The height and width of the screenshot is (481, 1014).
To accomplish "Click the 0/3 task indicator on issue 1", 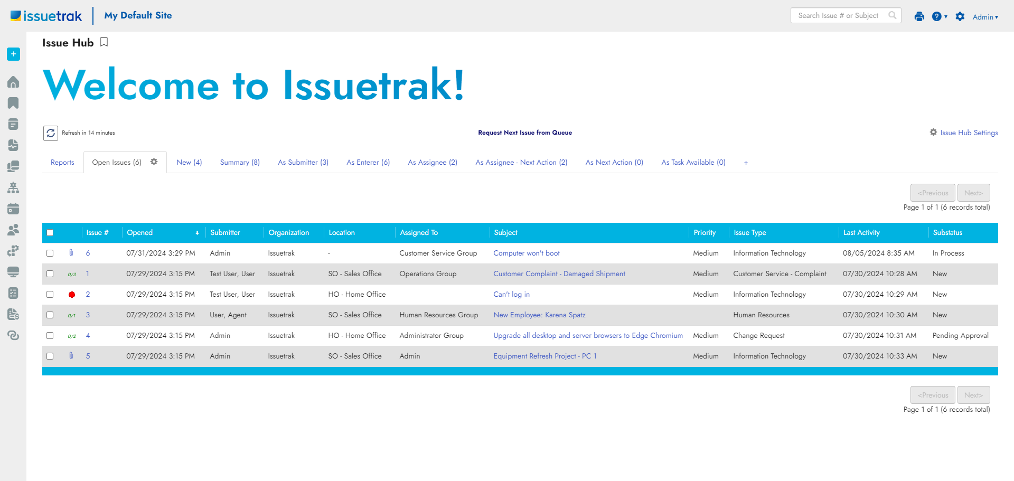I will [72, 275].
